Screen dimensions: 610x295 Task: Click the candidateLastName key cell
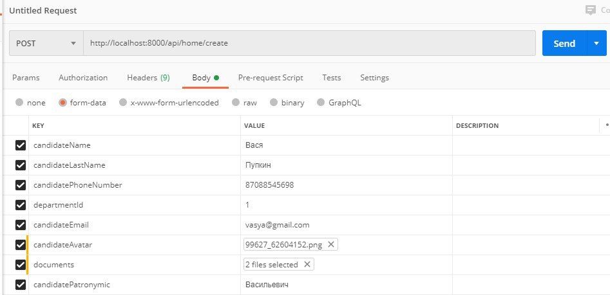135,165
